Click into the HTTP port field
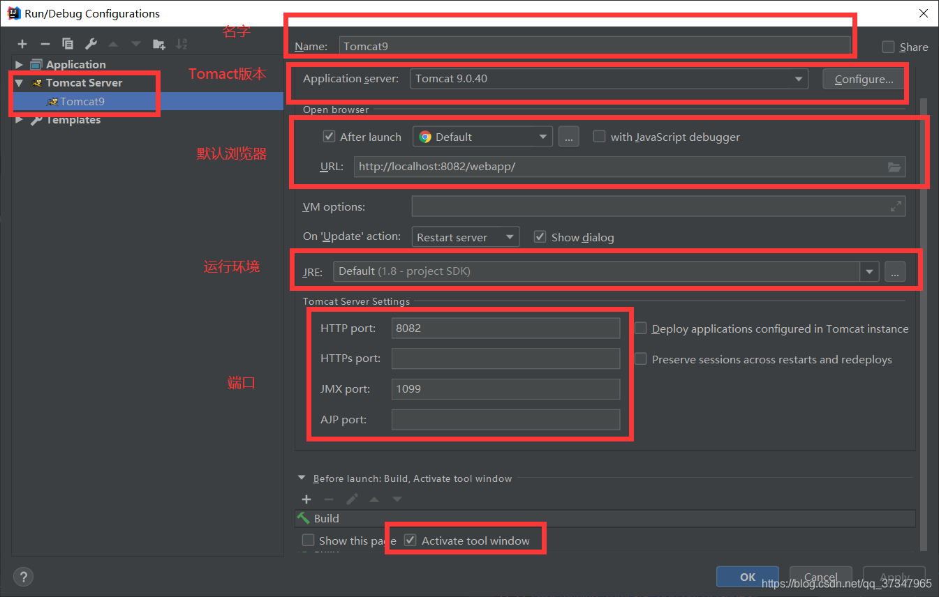This screenshot has height=597, width=939. 505,328
